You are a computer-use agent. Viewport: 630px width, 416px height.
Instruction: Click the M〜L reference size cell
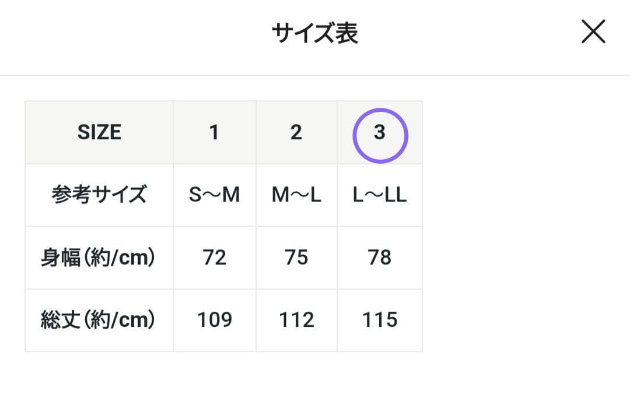[297, 195]
